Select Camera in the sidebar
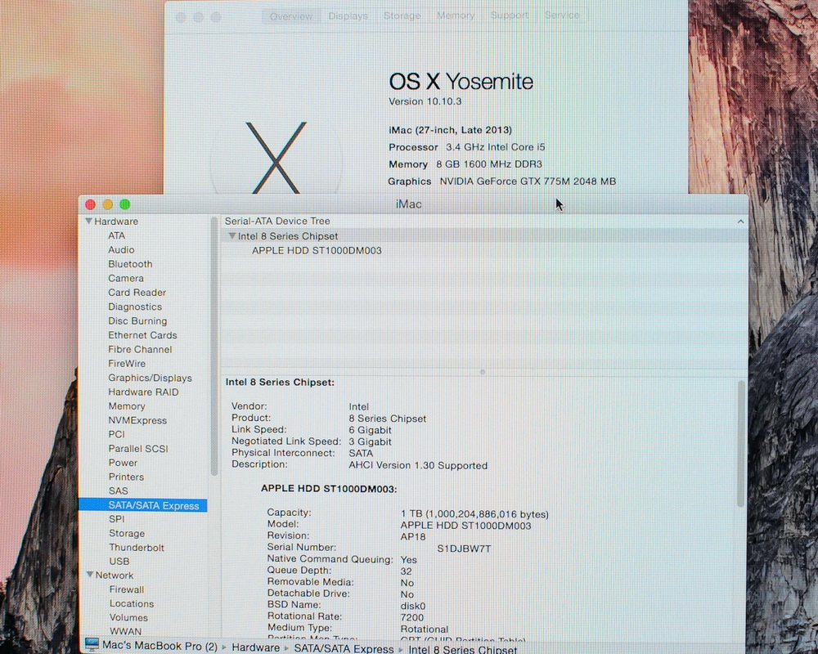The height and width of the screenshot is (654, 818). (126, 278)
